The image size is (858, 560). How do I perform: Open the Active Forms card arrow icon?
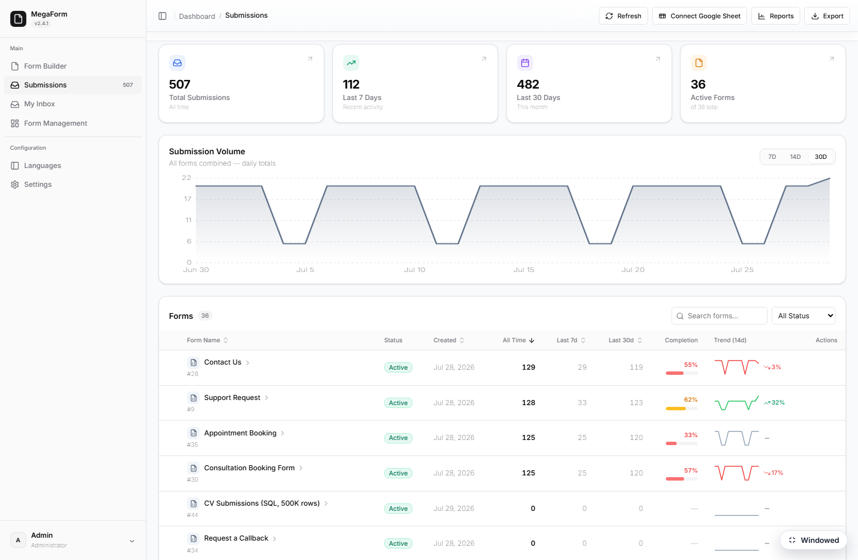[x=832, y=59]
